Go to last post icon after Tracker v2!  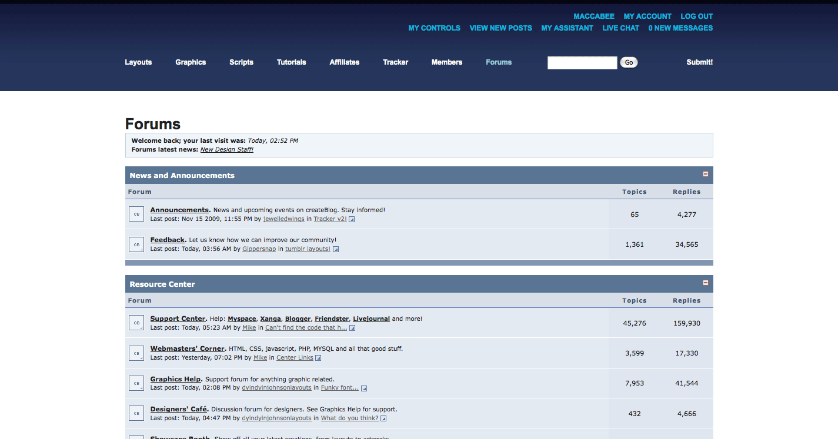click(352, 219)
